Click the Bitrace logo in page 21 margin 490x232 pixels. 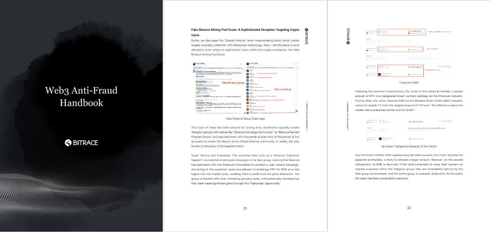point(307,37)
